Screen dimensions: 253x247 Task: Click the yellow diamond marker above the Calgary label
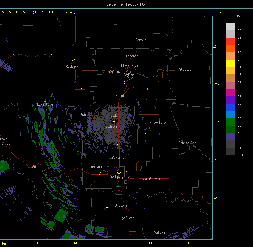pyautogui.click(x=119, y=173)
